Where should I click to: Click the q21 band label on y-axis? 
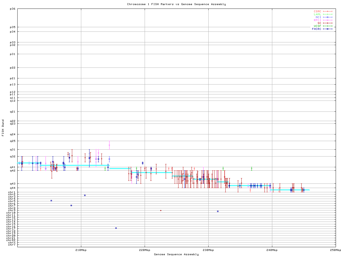pos(13,112)
